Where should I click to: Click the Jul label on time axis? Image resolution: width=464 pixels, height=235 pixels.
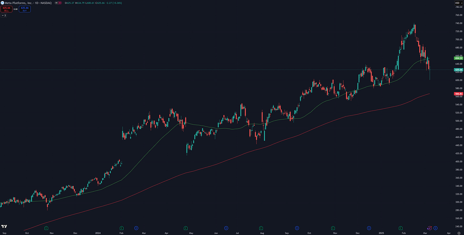click(237, 233)
